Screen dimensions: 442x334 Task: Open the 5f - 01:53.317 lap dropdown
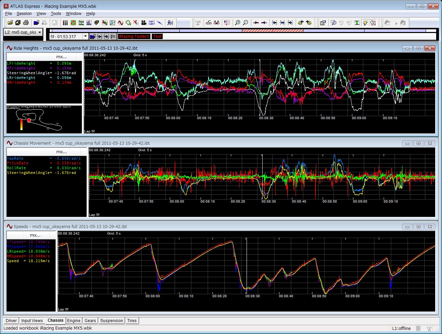[69, 36]
